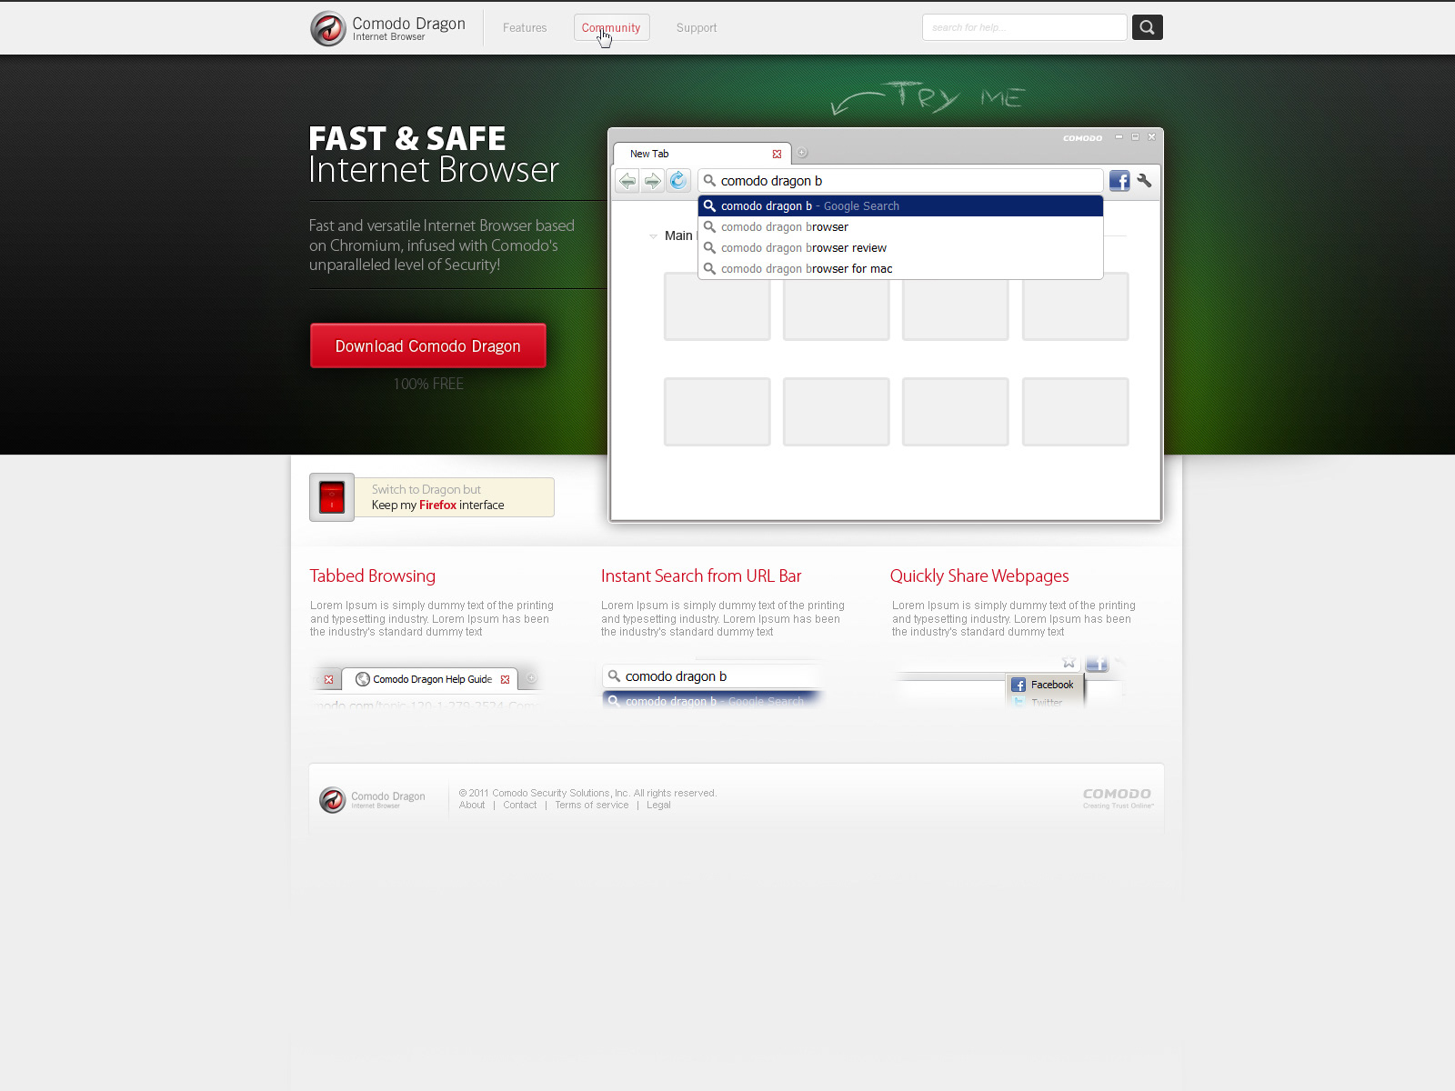Close the demo browser window

[x=1151, y=136]
